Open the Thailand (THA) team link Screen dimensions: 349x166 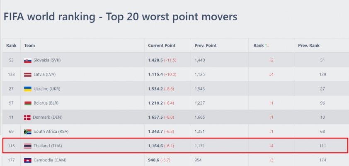point(48,146)
